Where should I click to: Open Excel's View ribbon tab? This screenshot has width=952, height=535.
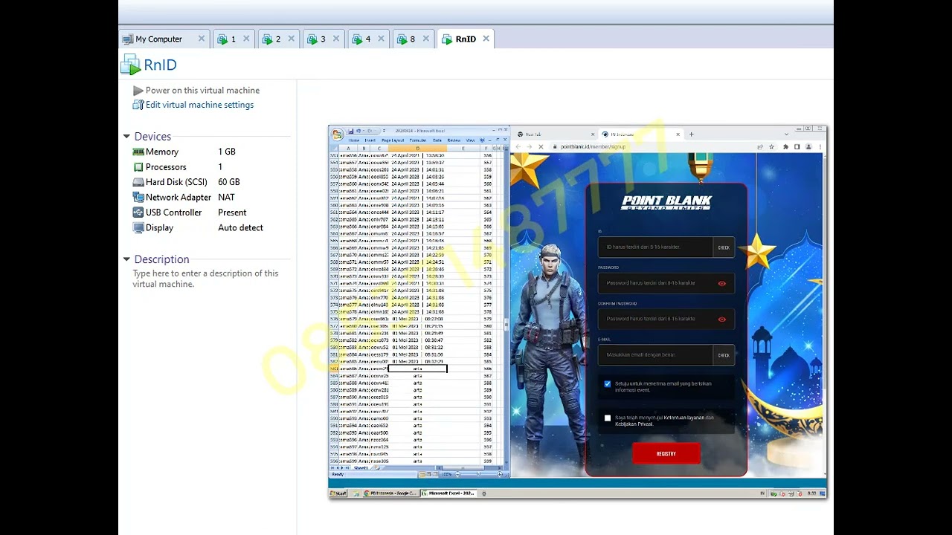pyautogui.click(x=471, y=140)
